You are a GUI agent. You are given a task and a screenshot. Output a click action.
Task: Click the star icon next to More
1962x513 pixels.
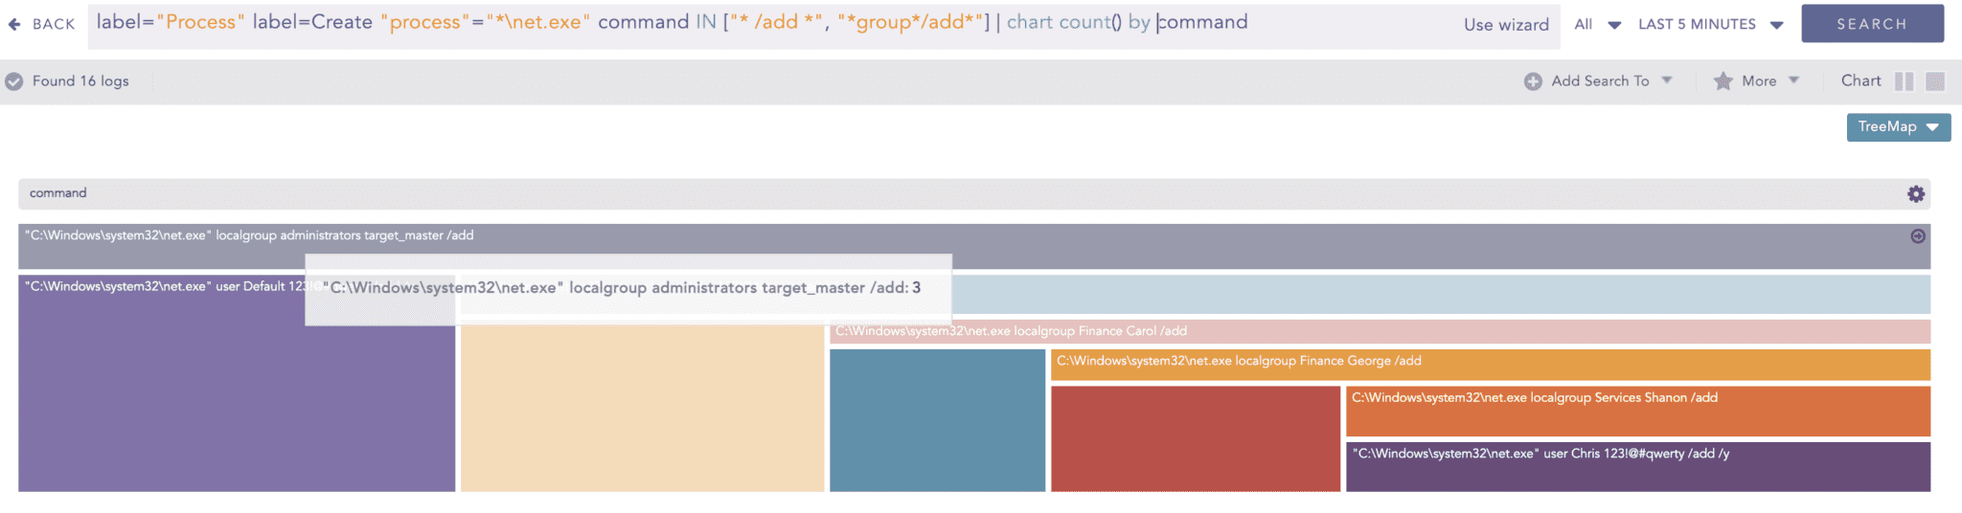[x=1722, y=81]
